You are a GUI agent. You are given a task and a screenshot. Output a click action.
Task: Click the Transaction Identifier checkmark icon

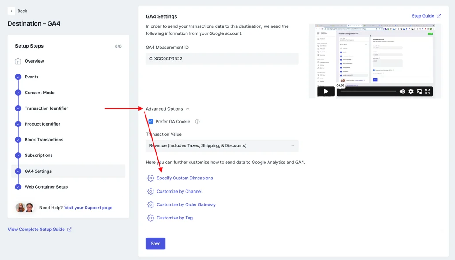click(x=18, y=108)
